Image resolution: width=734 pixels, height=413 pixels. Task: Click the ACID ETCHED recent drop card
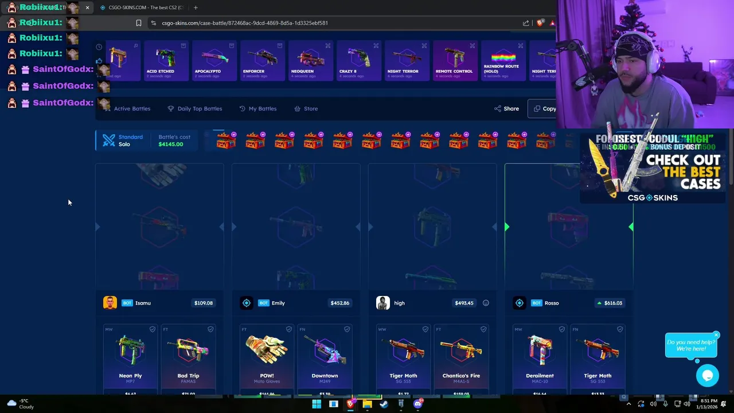click(x=165, y=61)
